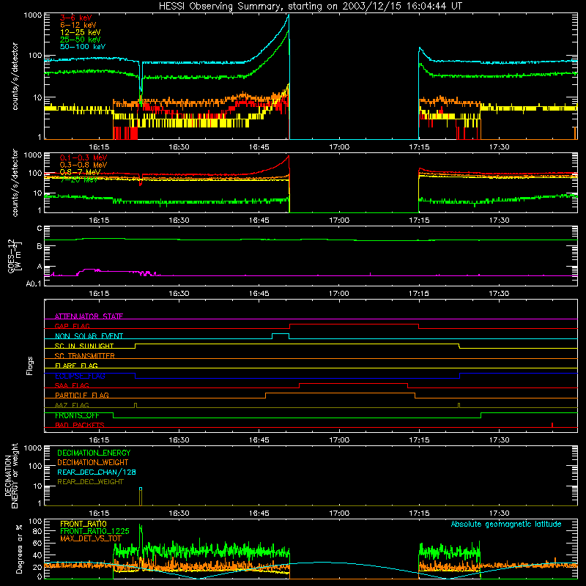
Task: Click the Degrees or % axis title
Action: [x=19, y=549]
